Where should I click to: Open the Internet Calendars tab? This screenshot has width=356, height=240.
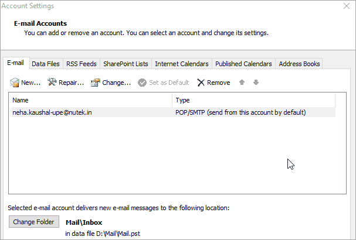click(181, 64)
